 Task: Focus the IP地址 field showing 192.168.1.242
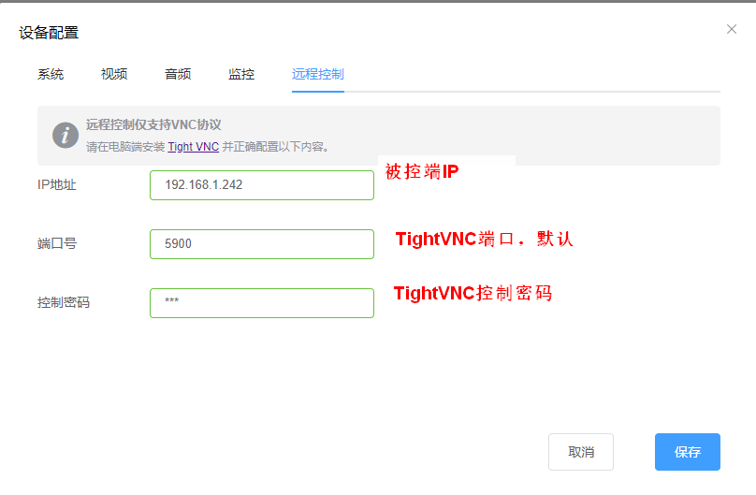(262, 185)
